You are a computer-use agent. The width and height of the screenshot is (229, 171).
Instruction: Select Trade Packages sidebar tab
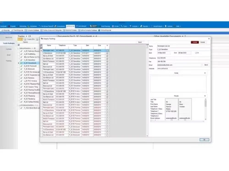coord(9,43)
